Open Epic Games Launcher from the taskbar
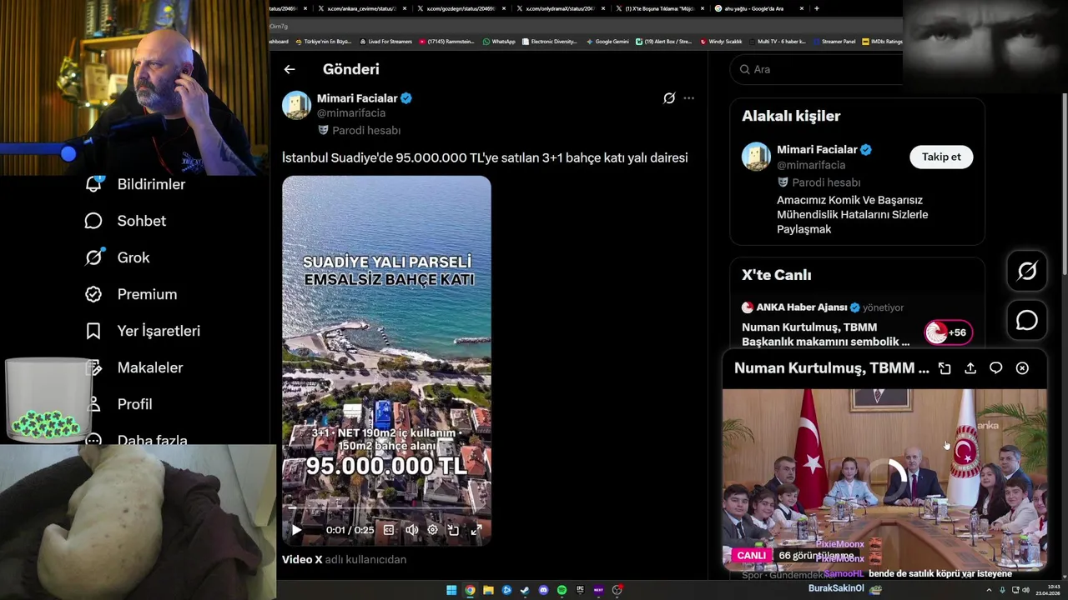This screenshot has height=600, width=1068. pyautogui.click(x=580, y=590)
